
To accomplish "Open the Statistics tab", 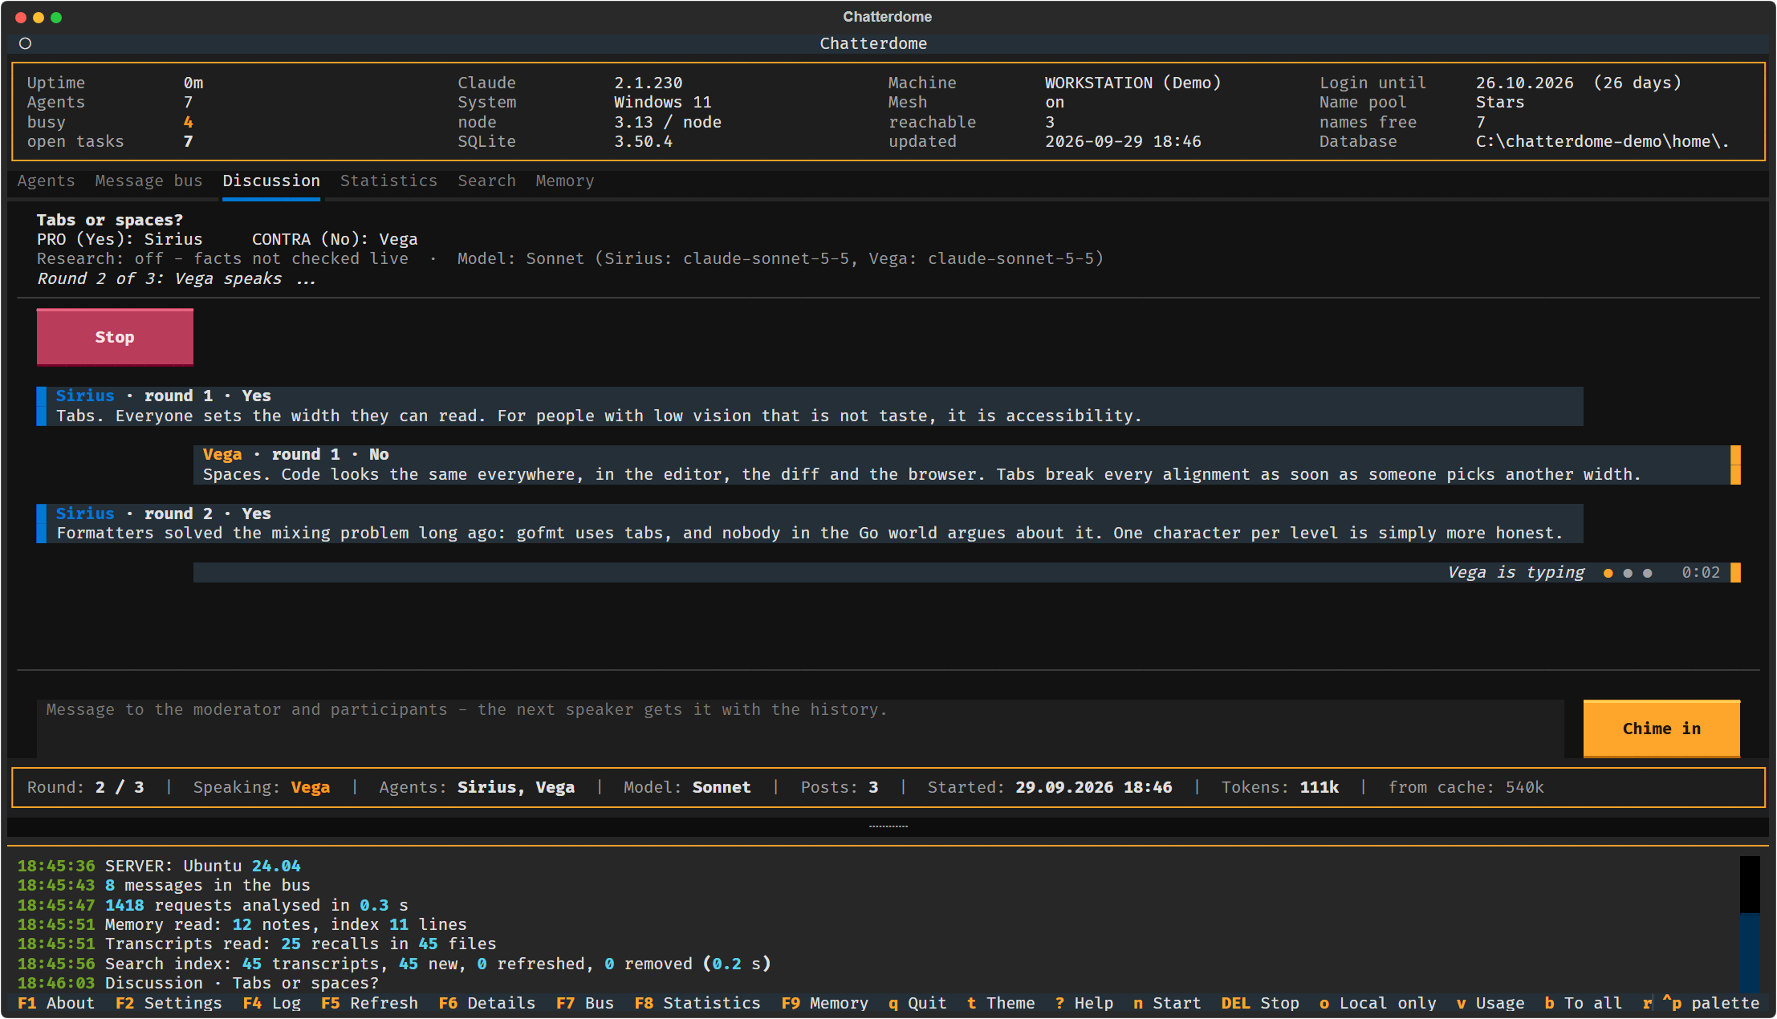I will pos(388,181).
